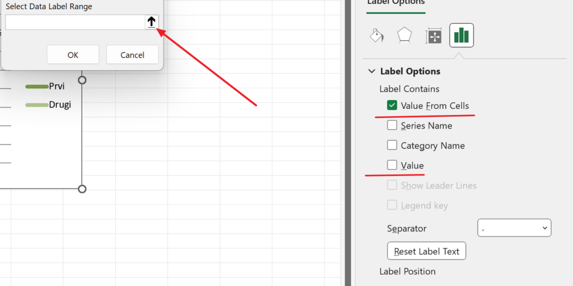This screenshot has width=573, height=286.
Task: Uncheck the Value From Cells checkbox
Action: tap(392, 106)
